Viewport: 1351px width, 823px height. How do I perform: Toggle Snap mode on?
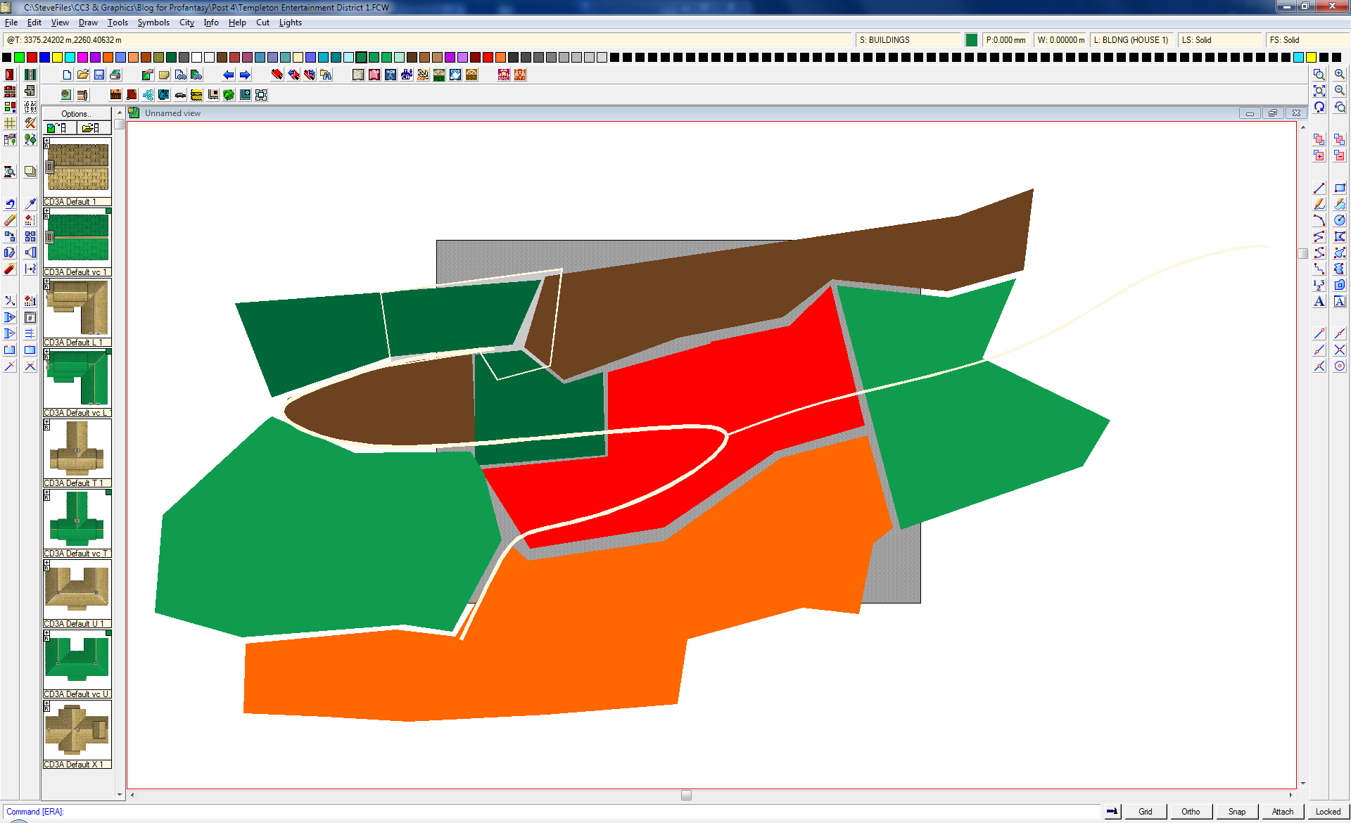pyautogui.click(x=1237, y=812)
